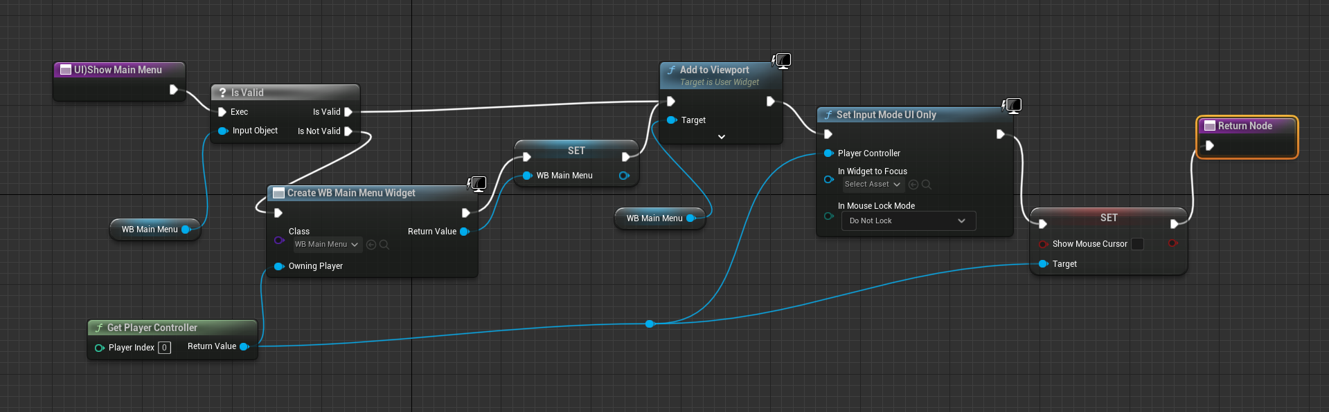Click output pin of WB Main Menu variable near viewport
1329x412 pixels.
point(690,218)
